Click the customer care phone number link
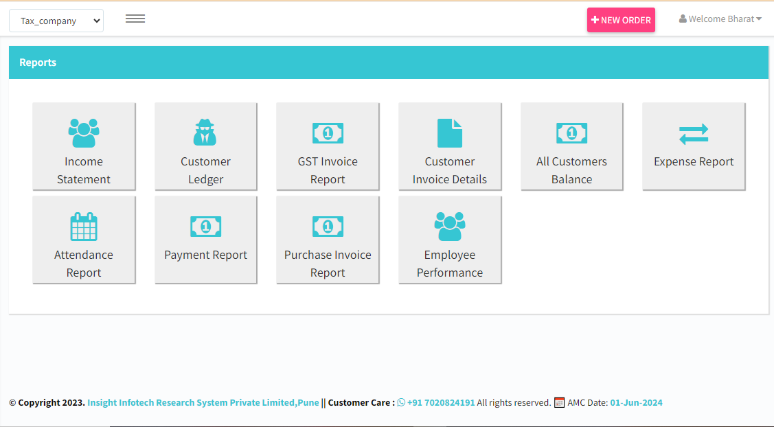 pyautogui.click(x=441, y=402)
